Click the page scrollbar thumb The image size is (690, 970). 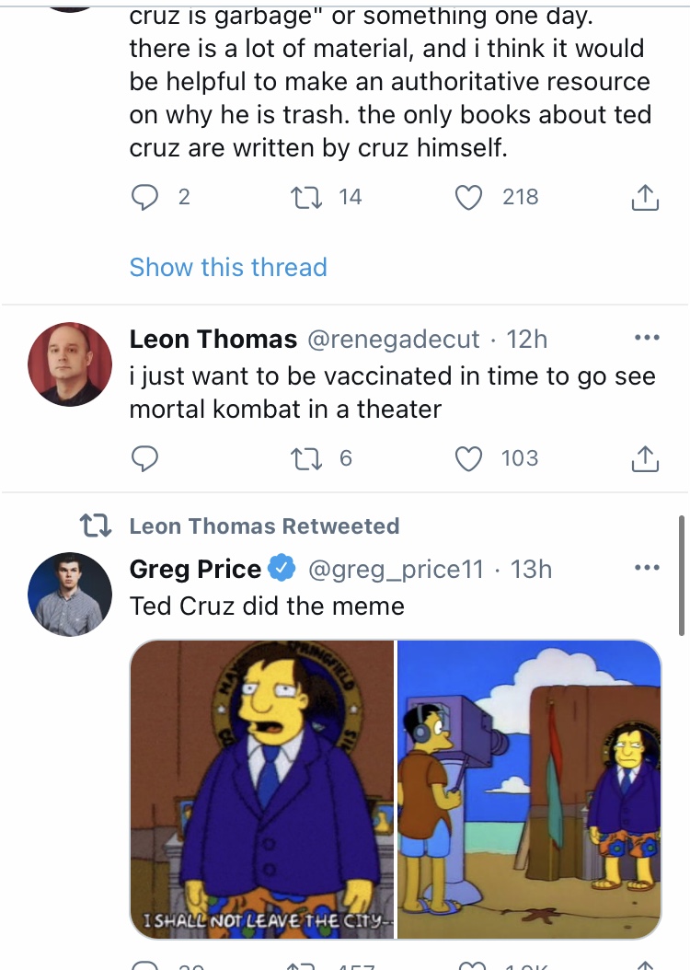click(682, 575)
